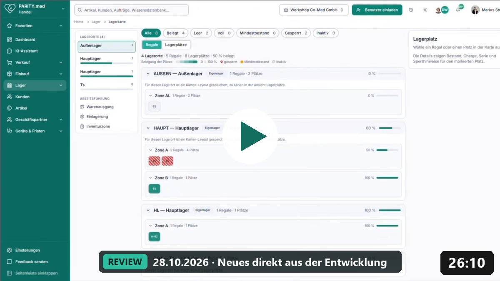
Task: Toggle the Belegt 4 filter chip
Action: point(175,33)
